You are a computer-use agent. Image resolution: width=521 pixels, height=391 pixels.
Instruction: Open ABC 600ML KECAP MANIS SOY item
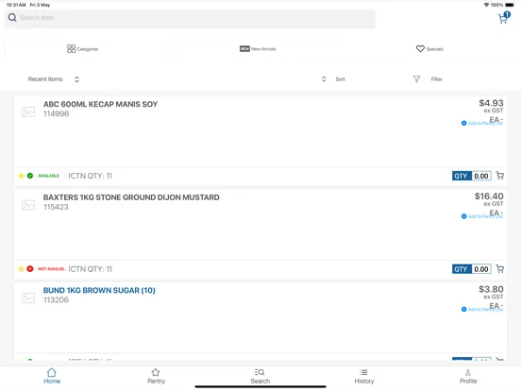coord(100,104)
